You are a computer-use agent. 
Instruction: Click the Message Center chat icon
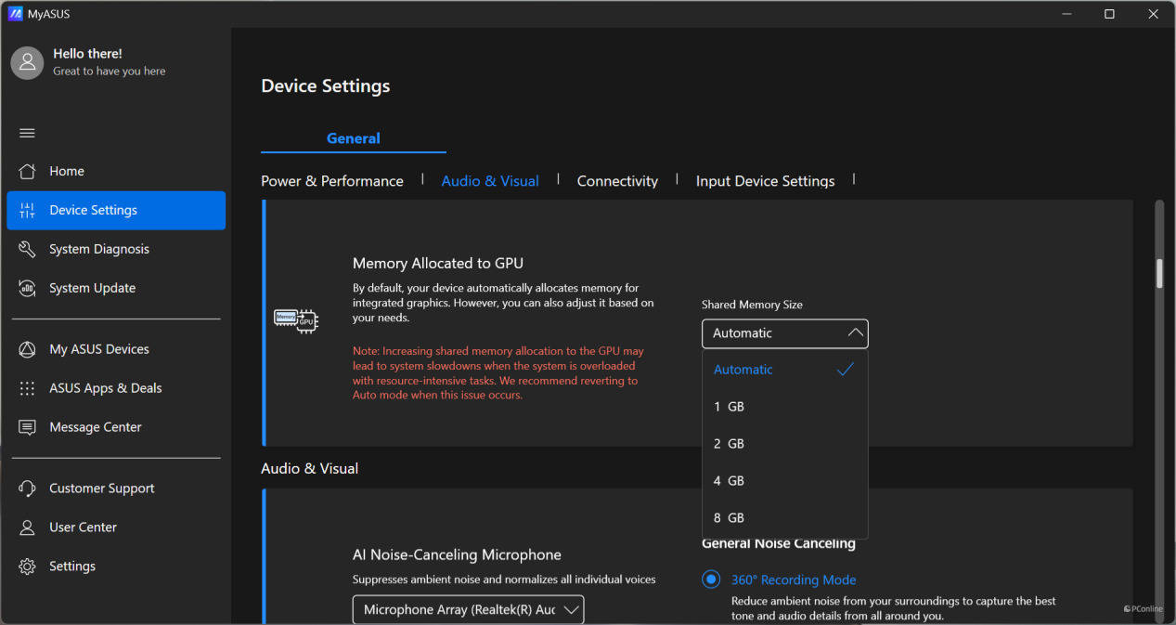coord(27,427)
